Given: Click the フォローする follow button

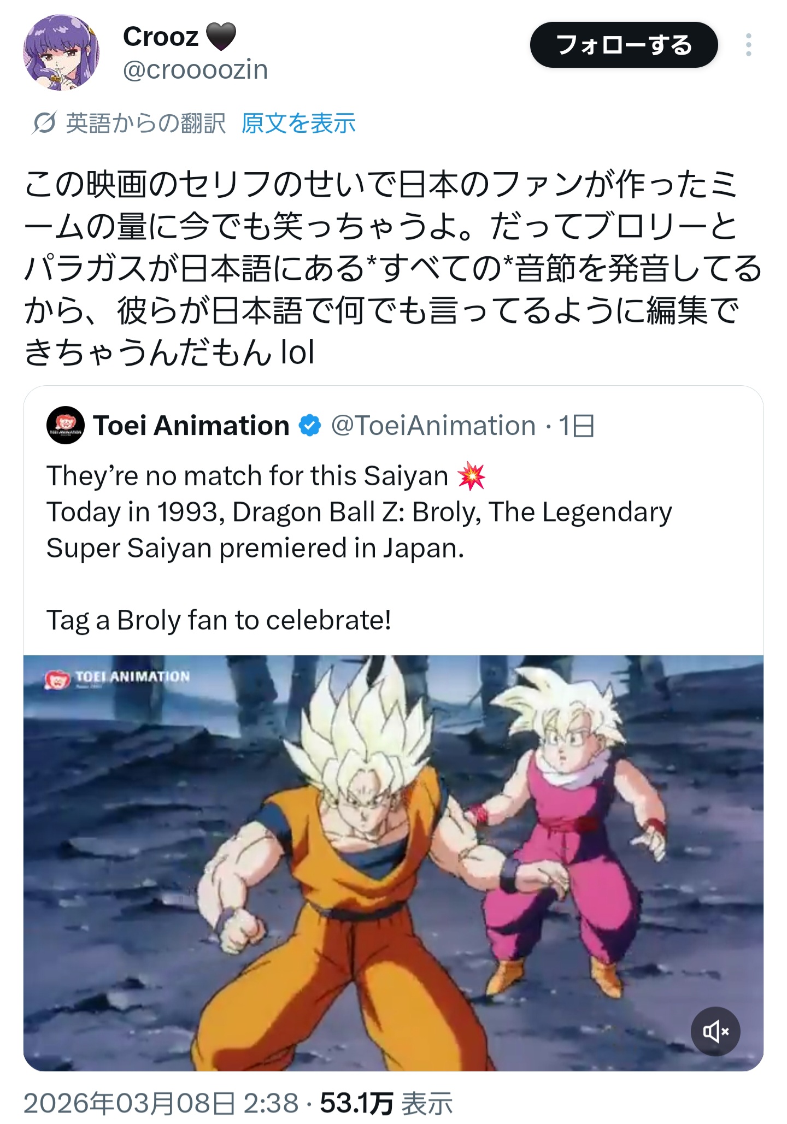Looking at the screenshot, I should click(x=624, y=45).
